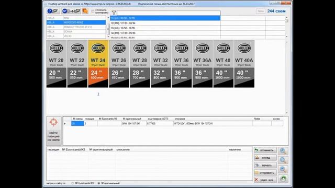The width and height of the screenshot is (335, 188).
Task: Click scroll-down arrow of the scheme list
Action: pos(286,37)
